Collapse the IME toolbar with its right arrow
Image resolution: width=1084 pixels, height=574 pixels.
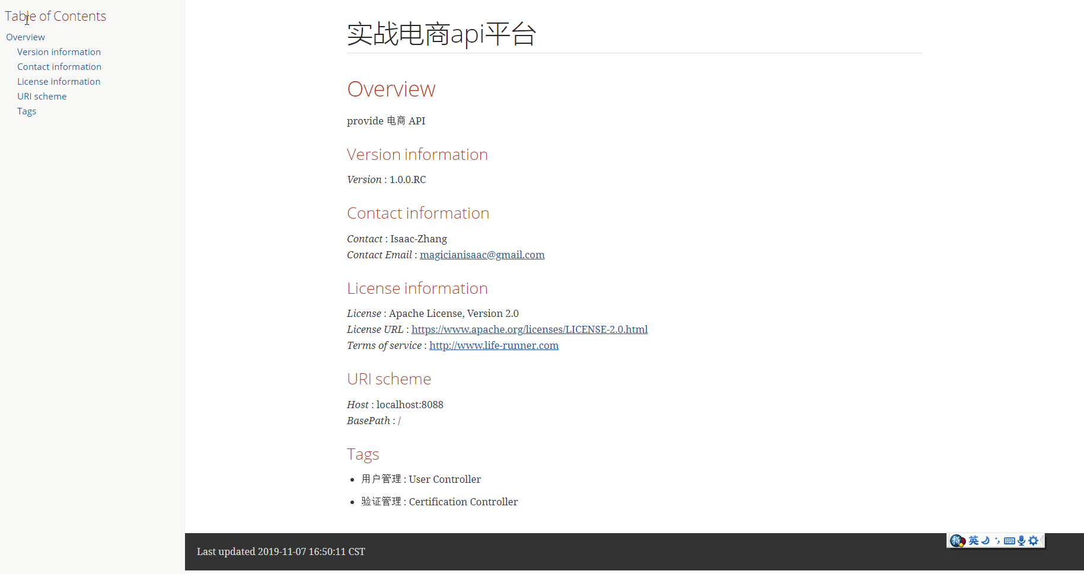pos(1043,541)
